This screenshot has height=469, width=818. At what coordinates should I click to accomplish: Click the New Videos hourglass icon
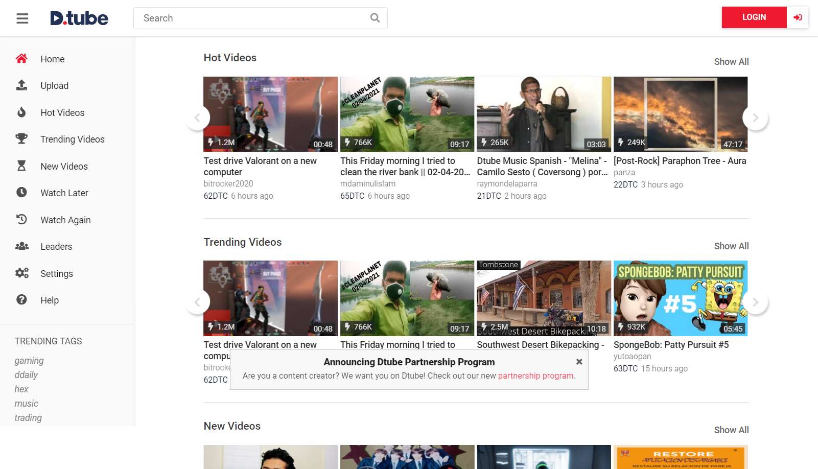pyautogui.click(x=21, y=166)
